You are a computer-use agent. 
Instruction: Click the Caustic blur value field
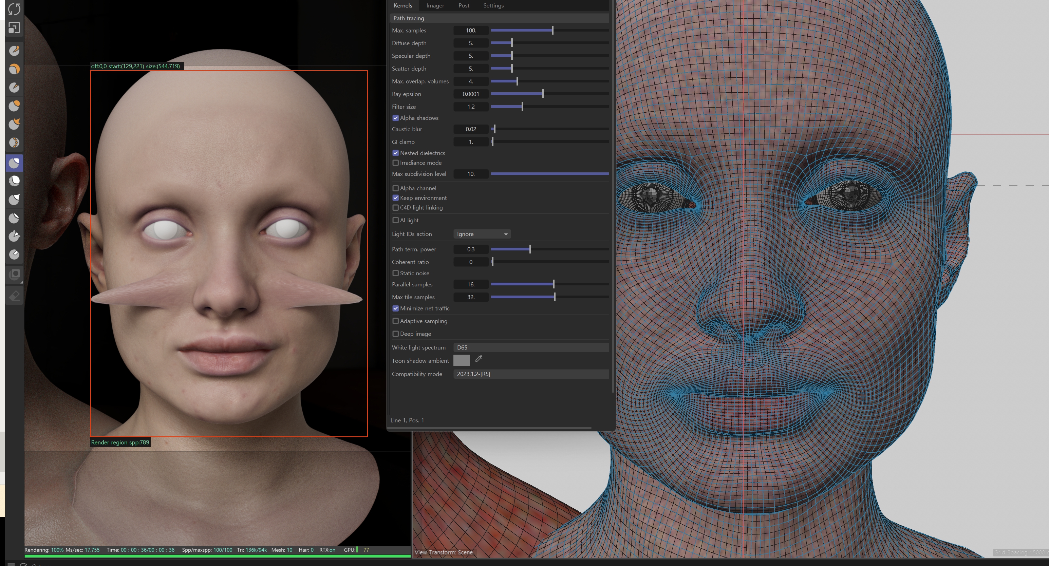[471, 129]
